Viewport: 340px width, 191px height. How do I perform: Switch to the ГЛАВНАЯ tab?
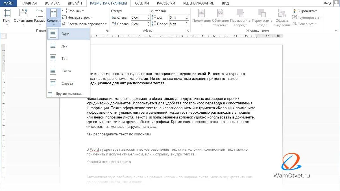point(29,3)
